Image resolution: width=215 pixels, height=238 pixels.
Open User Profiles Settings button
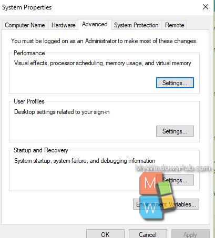click(x=175, y=131)
